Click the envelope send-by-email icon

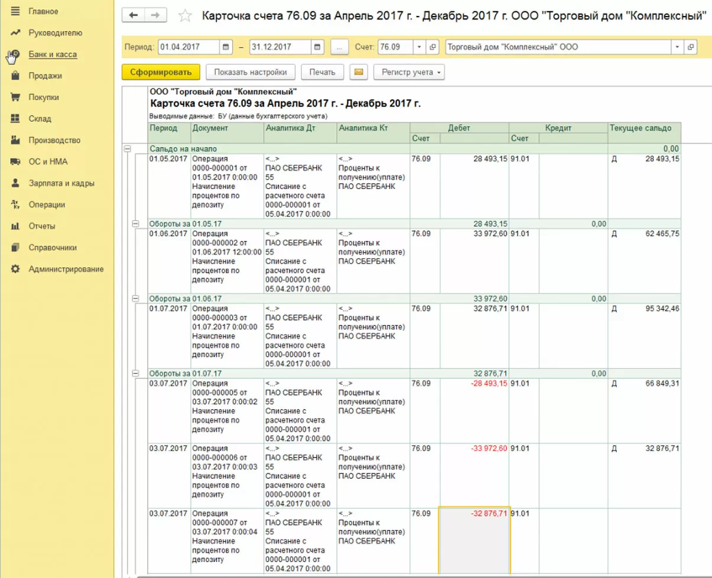coord(358,72)
